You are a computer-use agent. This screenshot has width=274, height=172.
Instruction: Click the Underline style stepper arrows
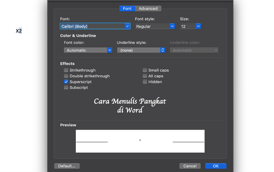coord(163,50)
